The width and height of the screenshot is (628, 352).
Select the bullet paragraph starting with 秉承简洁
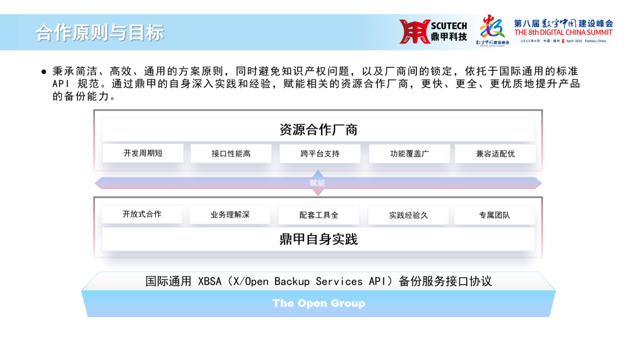(314, 84)
